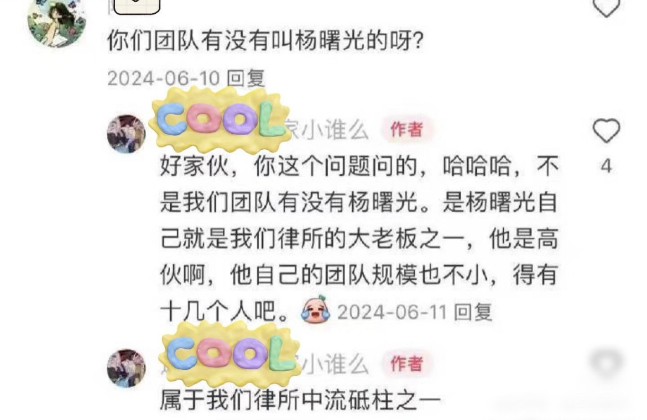The height and width of the screenshot is (420, 647).
Task: Click the second 作者 badge
Action: tap(407, 364)
